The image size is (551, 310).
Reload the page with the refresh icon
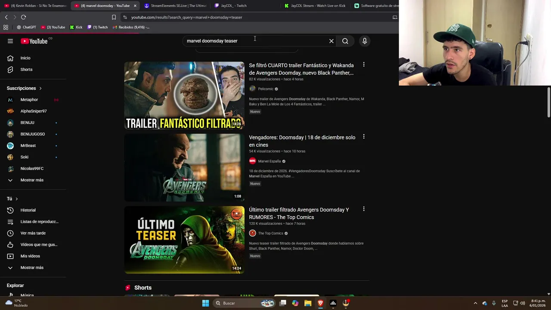point(23,17)
